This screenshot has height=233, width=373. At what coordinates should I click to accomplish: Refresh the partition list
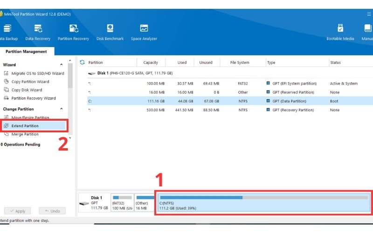[x=83, y=62]
